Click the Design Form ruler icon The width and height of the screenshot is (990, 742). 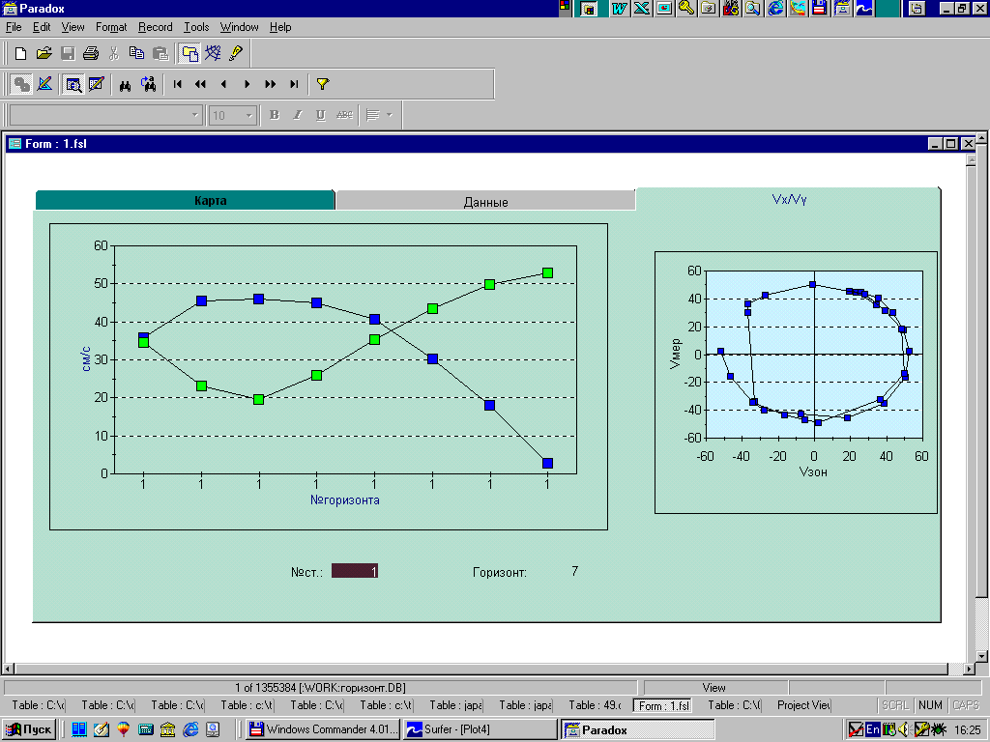(x=44, y=84)
